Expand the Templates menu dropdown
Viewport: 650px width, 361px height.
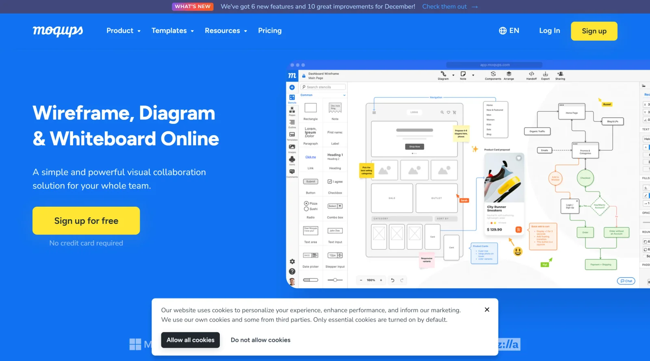pos(173,31)
